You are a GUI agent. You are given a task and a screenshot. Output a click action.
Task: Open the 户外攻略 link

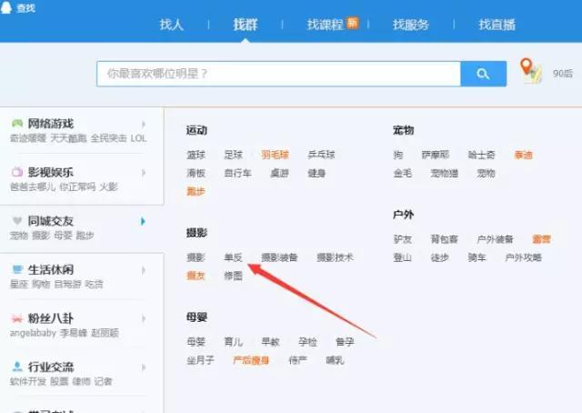(524, 257)
